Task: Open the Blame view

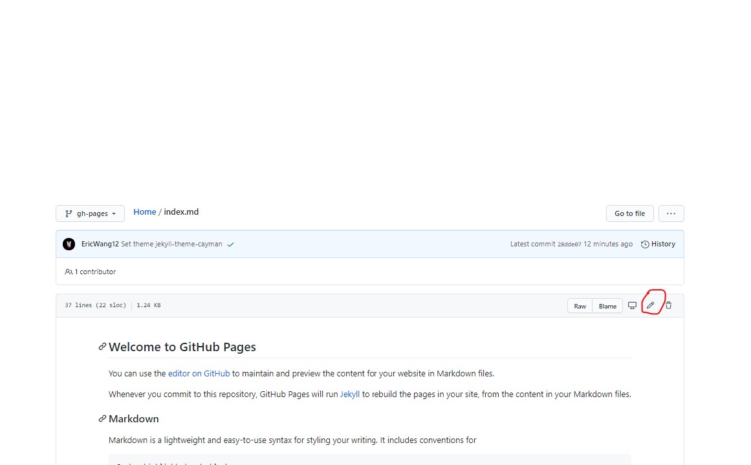Action: pos(607,306)
